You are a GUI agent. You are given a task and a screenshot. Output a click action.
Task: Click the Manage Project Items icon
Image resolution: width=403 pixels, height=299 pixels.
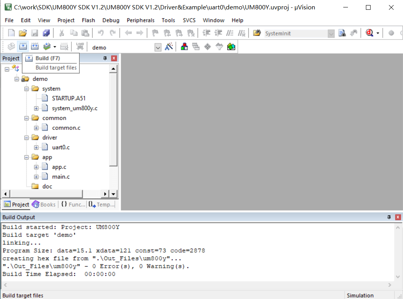coord(185,47)
